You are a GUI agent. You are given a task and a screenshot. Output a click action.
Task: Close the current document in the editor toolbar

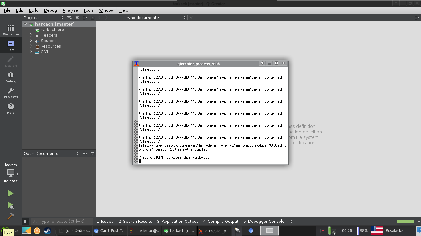pyautogui.click(x=191, y=18)
